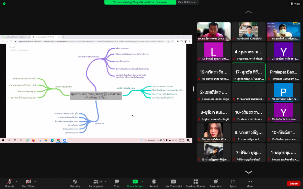Click teal node การมีส่วนร่วมในชุมชน
Screen dimensions: 303x189
click(126, 88)
